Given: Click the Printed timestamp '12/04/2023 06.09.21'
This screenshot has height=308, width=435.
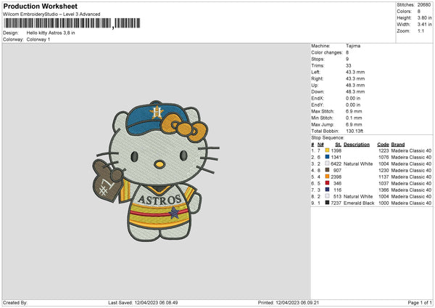Looking at the screenshot, I should coord(297,302).
